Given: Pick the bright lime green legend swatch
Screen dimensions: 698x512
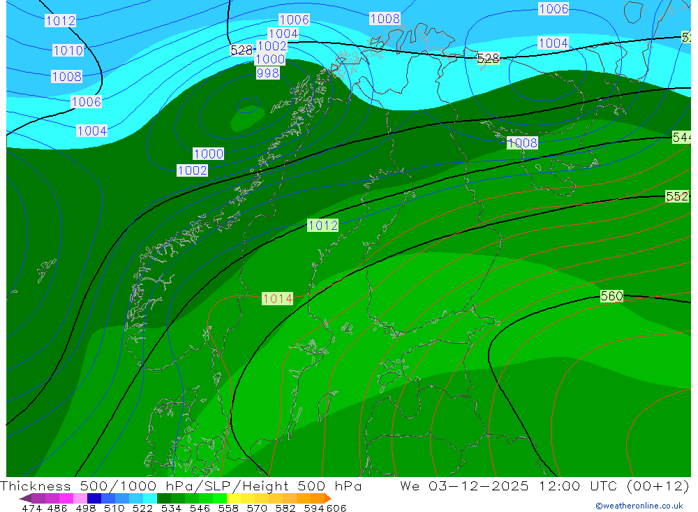Looking at the screenshot, I should click(220, 498).
